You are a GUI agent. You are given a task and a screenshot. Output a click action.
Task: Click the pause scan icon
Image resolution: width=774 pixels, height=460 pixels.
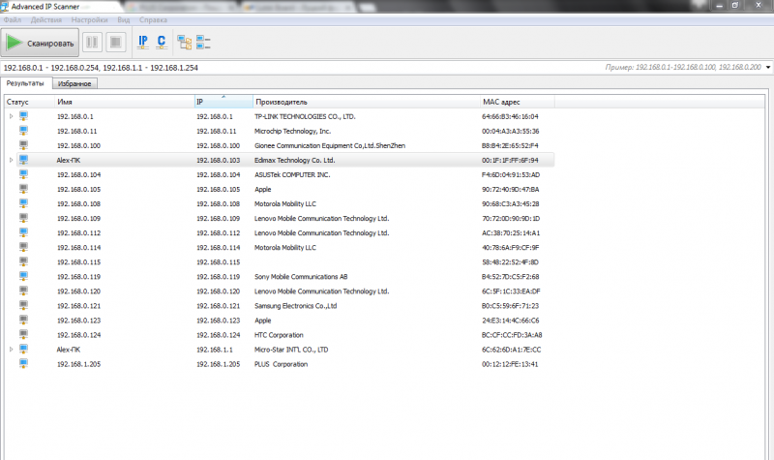click(93, 42)
